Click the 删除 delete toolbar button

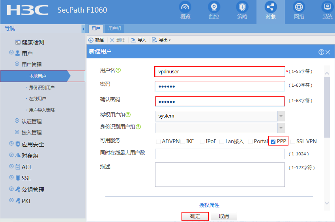pyautogui.click(x=117, y=40)
